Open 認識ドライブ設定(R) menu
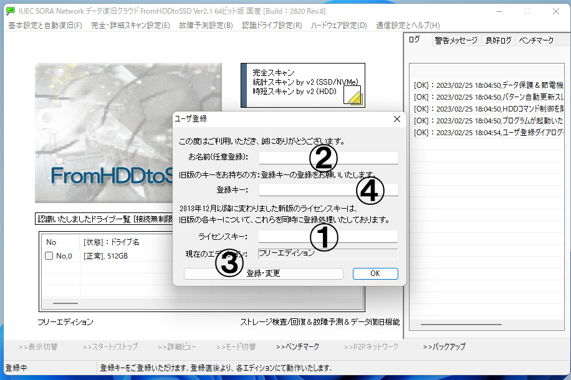The image size is (571, 380). 272,26
